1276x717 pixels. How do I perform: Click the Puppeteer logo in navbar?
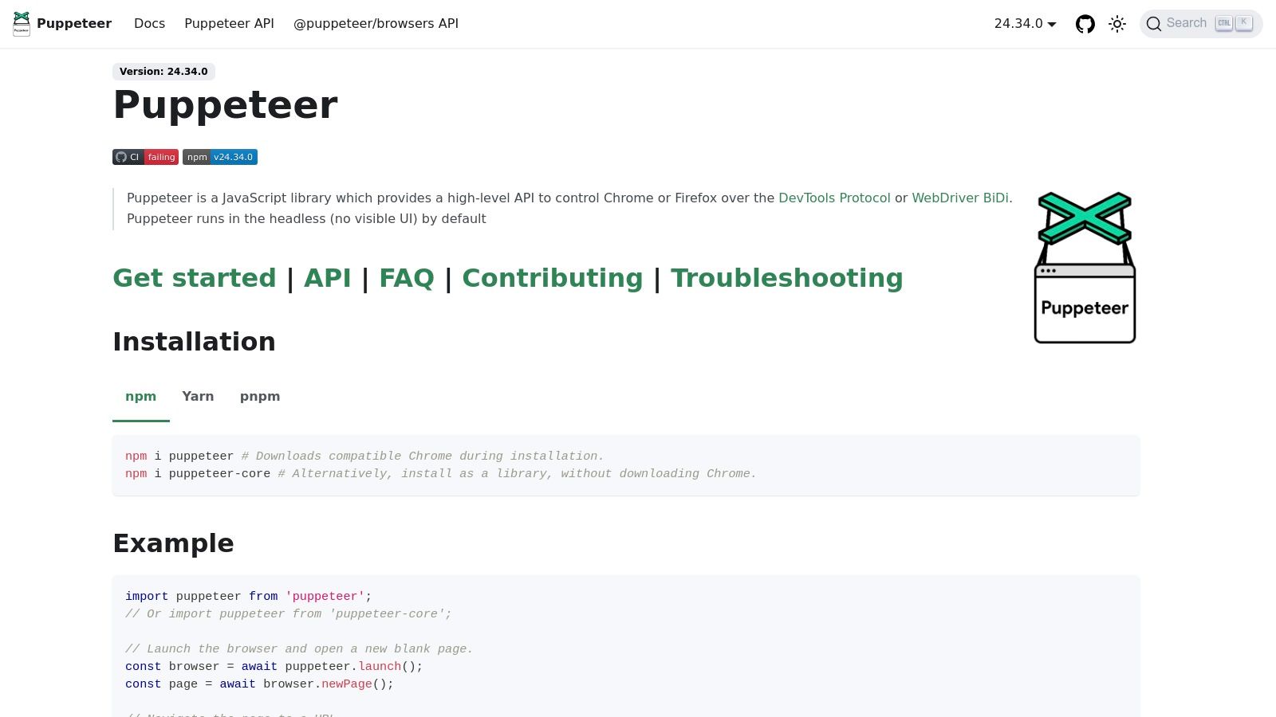[22, 24]
